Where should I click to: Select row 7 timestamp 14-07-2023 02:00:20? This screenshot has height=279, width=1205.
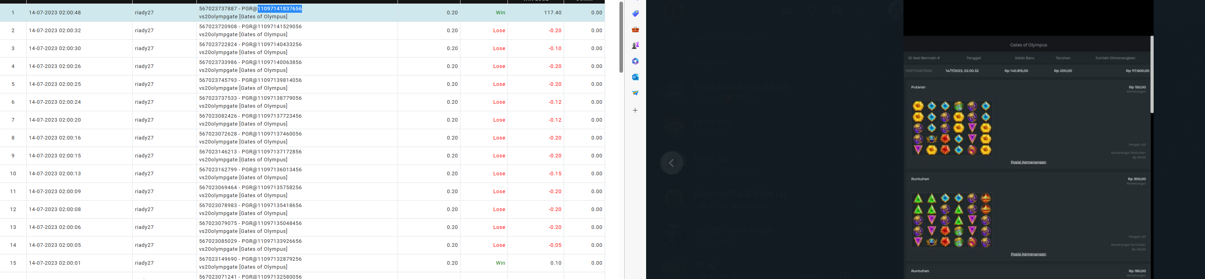55,120
